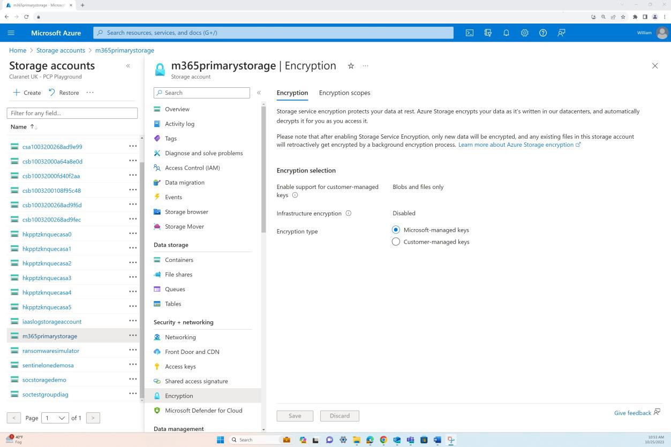Select Customer-managed keys encryption
The width and height of the screenshot is (671, 447).
[396, 241]
